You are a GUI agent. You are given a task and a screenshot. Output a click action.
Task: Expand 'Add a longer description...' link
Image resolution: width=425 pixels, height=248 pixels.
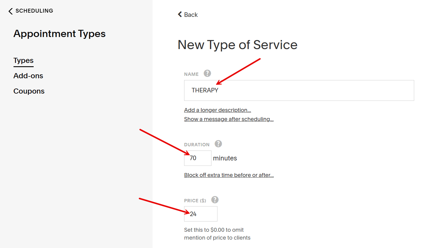click(217, 110)
